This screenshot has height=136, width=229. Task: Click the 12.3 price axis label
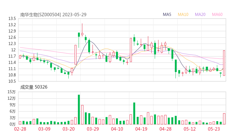pyautogui.click(x=12, y=44)
